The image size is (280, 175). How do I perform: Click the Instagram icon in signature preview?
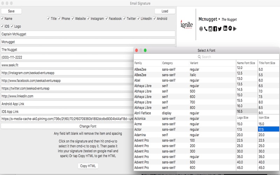[x=210, y=29]
